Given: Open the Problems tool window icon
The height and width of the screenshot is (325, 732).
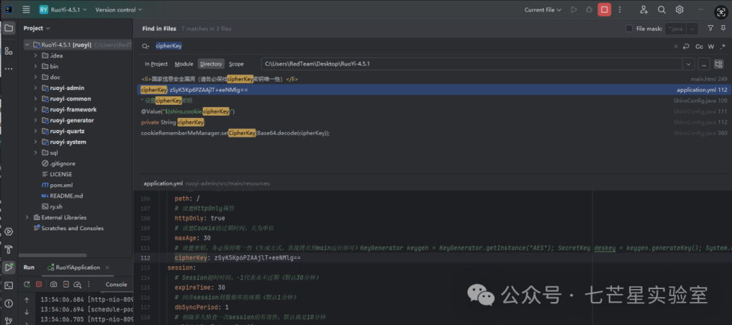Looking at the screenshot, I should tap(8, 303).
